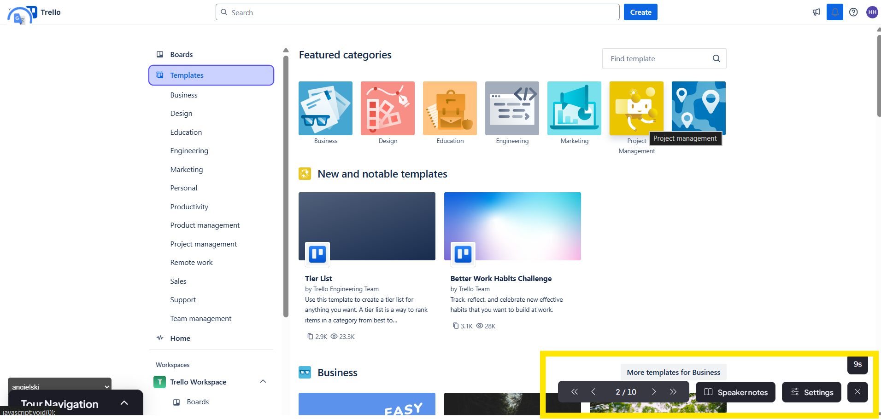Click the Create button

click(640, 12)
